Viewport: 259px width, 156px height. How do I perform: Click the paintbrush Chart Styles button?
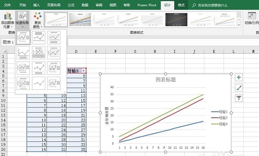pos(239,88)
